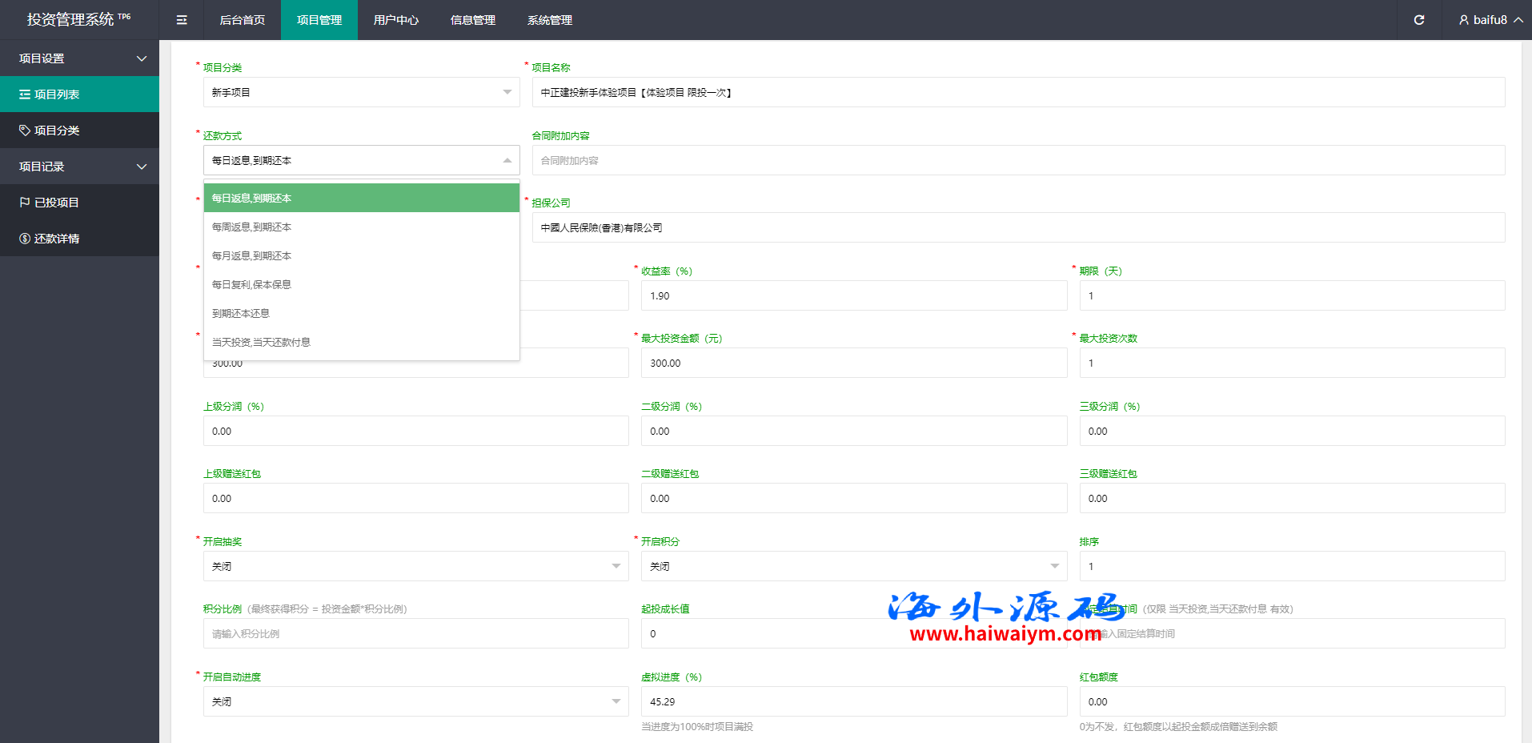Click the sidebar collapse hamburger icon
The height and width of the screenshot is (743, 1532).
tap(182, 20)
